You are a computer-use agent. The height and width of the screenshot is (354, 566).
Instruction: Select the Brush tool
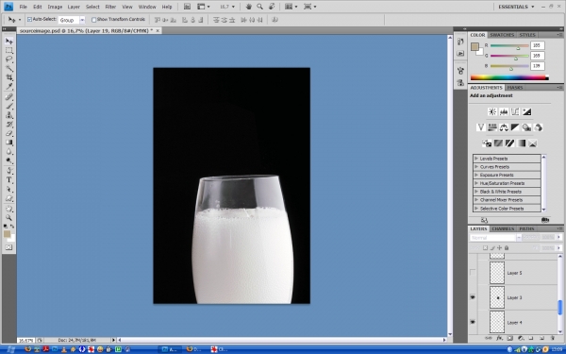9,106
